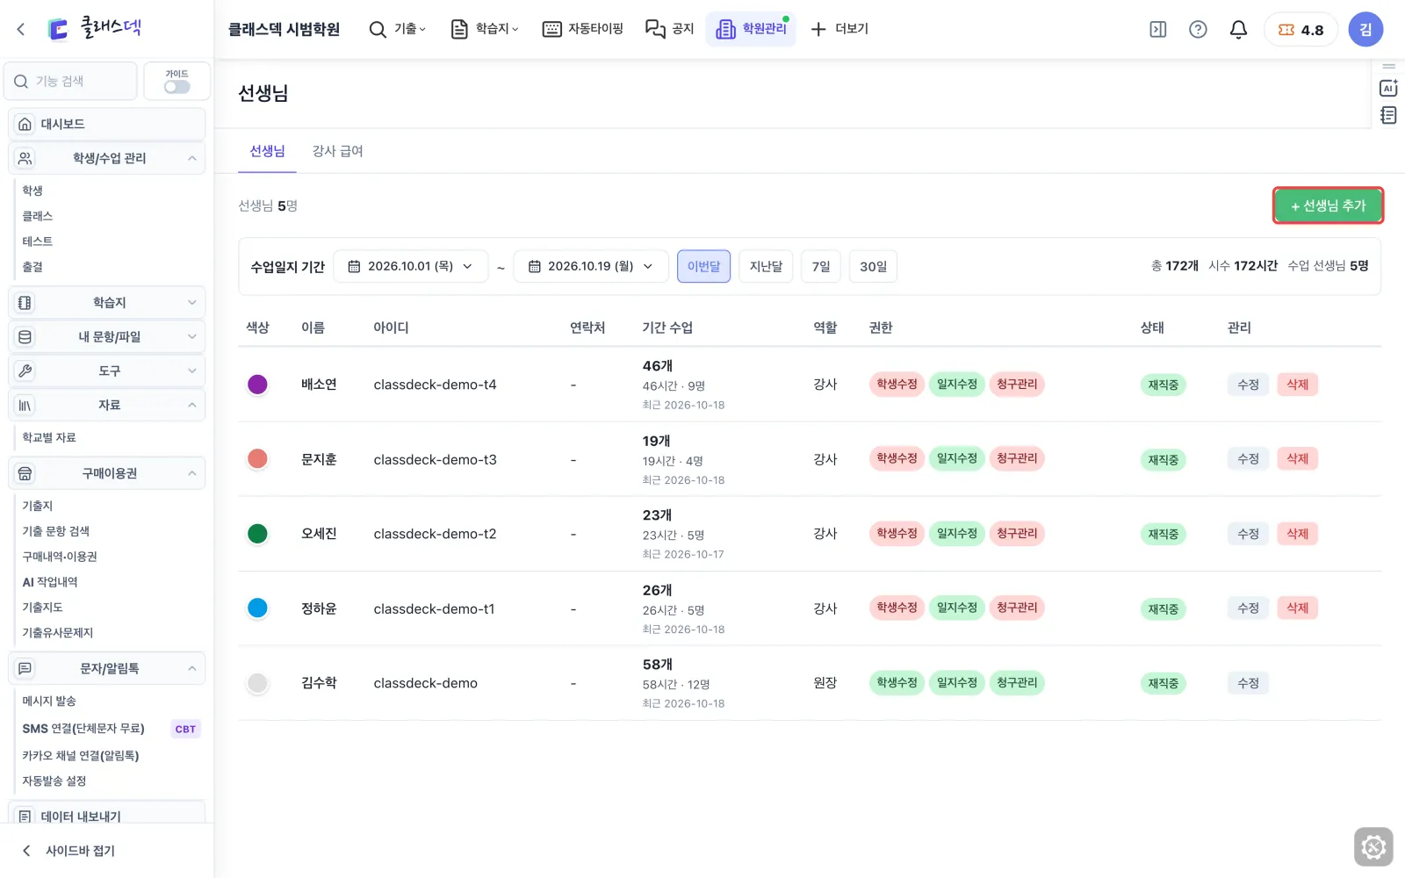This screenshot has height=878, width=1405.
Task: Open the settings gear floating button
Action: click(x=1373, y=847)
